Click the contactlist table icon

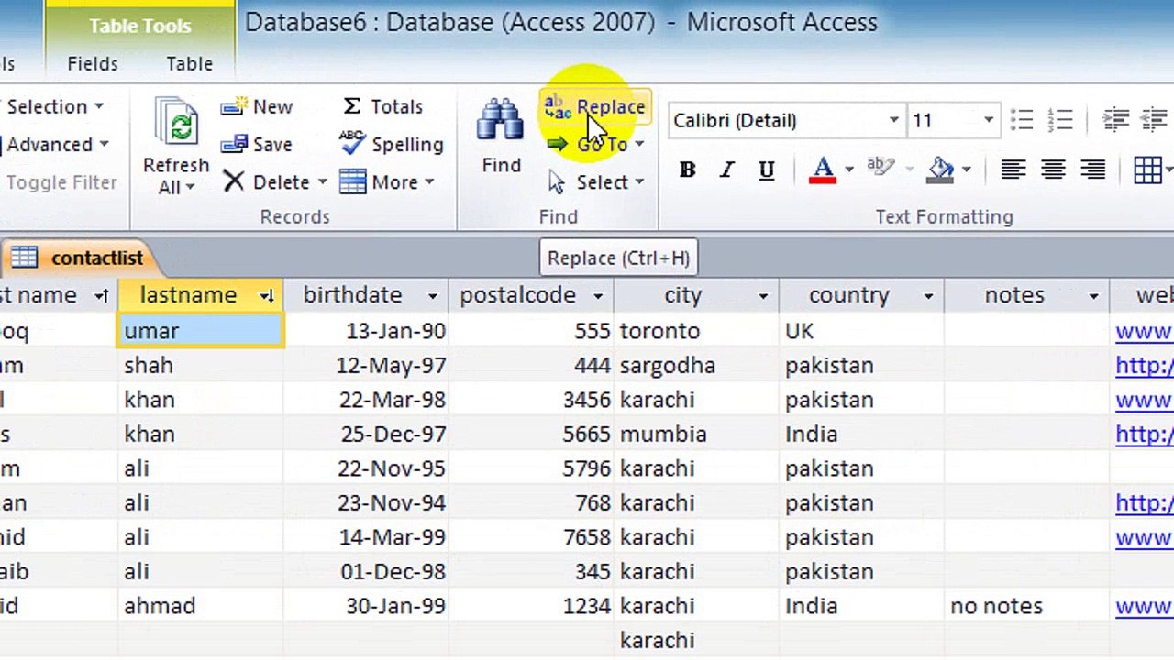25,258
